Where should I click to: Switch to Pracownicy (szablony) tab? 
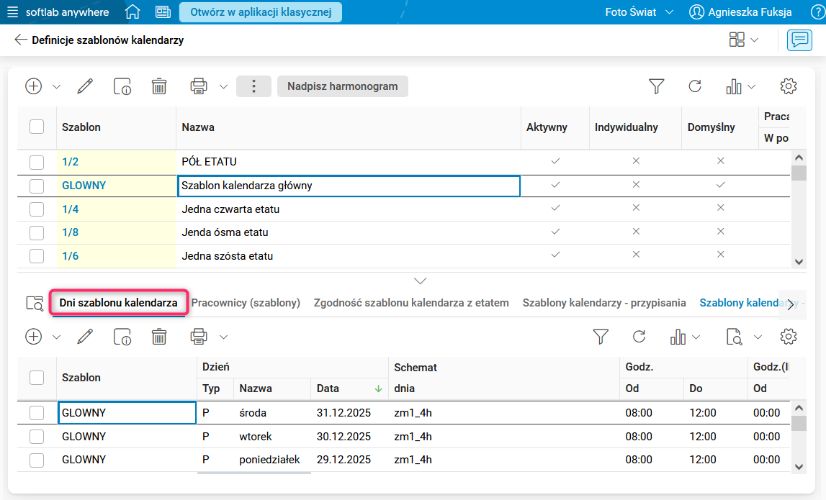pos(246,303)
